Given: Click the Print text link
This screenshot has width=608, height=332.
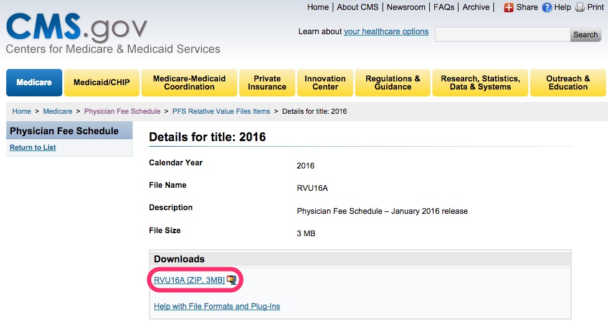Looking at the screenshot, I should (596, 7).
